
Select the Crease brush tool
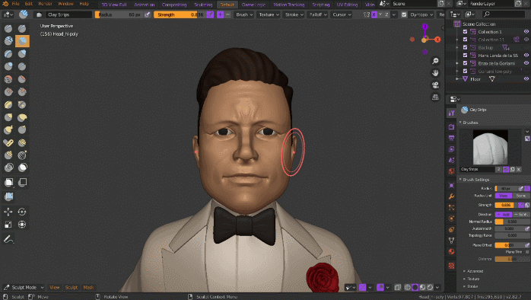click(x=22, y=66)
